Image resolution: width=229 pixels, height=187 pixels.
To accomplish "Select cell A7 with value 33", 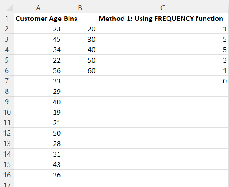I will coord(38,81).
